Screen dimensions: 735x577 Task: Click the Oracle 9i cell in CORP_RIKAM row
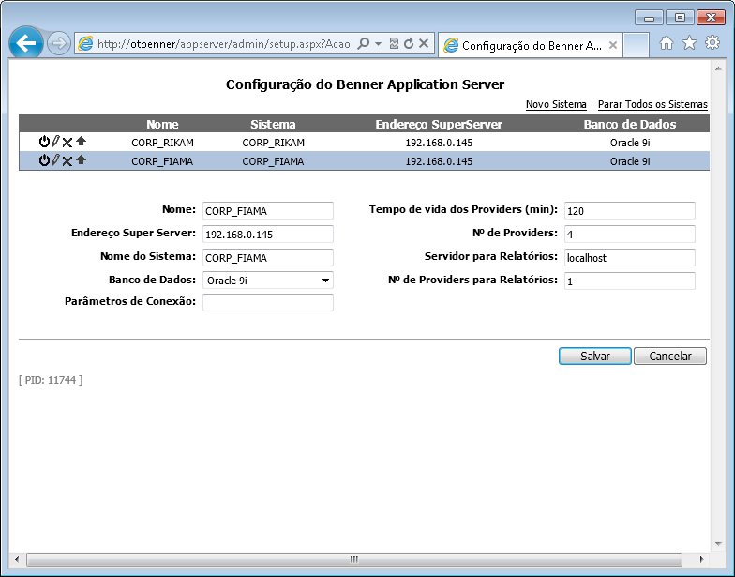630,143
